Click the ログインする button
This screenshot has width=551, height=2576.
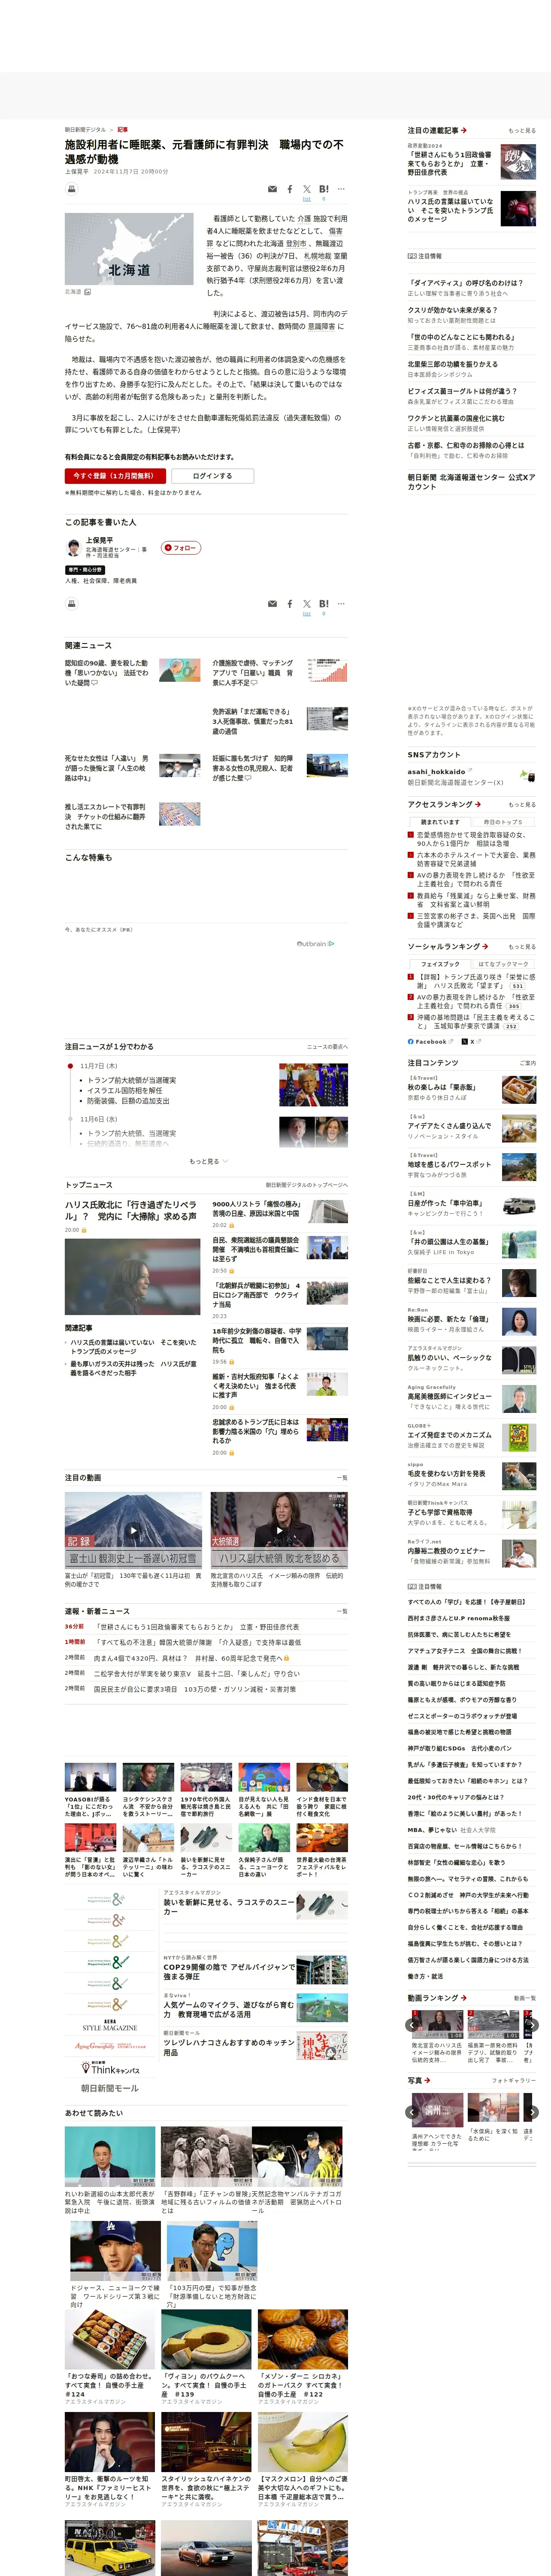(x=212, y=476)
